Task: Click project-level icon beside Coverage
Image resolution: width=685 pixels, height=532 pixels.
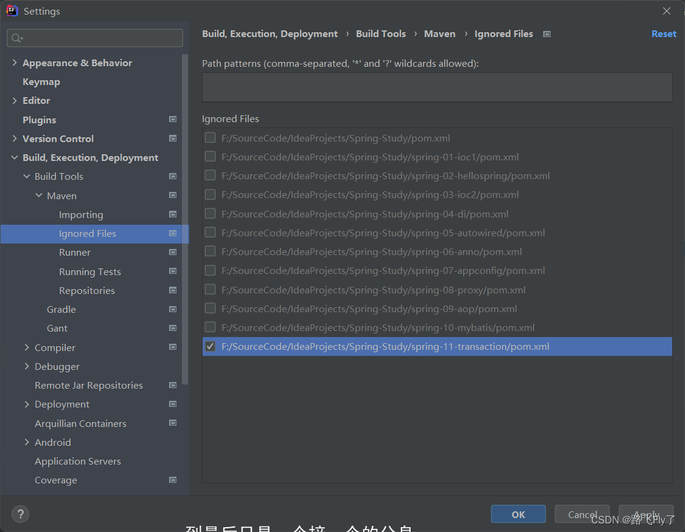Action: [x=173, y=480]
